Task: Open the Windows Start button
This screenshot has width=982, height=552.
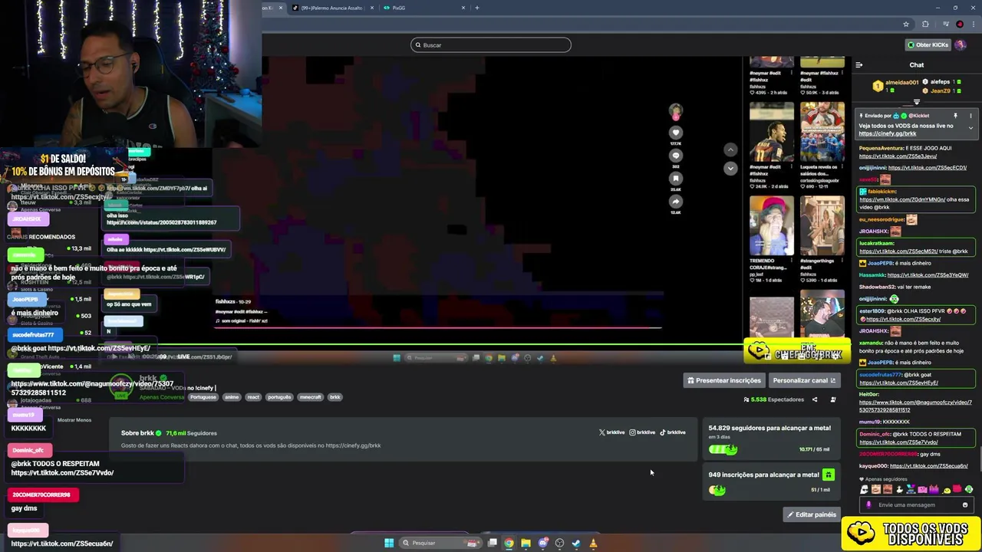Action: coord(389,543)
